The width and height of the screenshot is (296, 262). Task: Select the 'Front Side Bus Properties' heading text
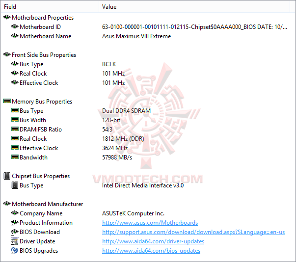click(x=44, y=55)
